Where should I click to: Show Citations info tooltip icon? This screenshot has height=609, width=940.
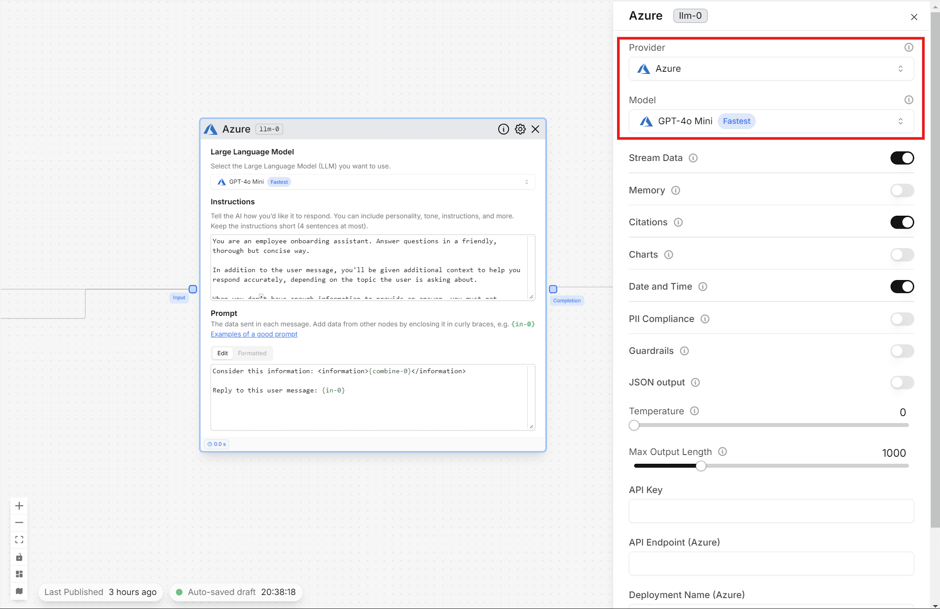click(x=678, y=222)
